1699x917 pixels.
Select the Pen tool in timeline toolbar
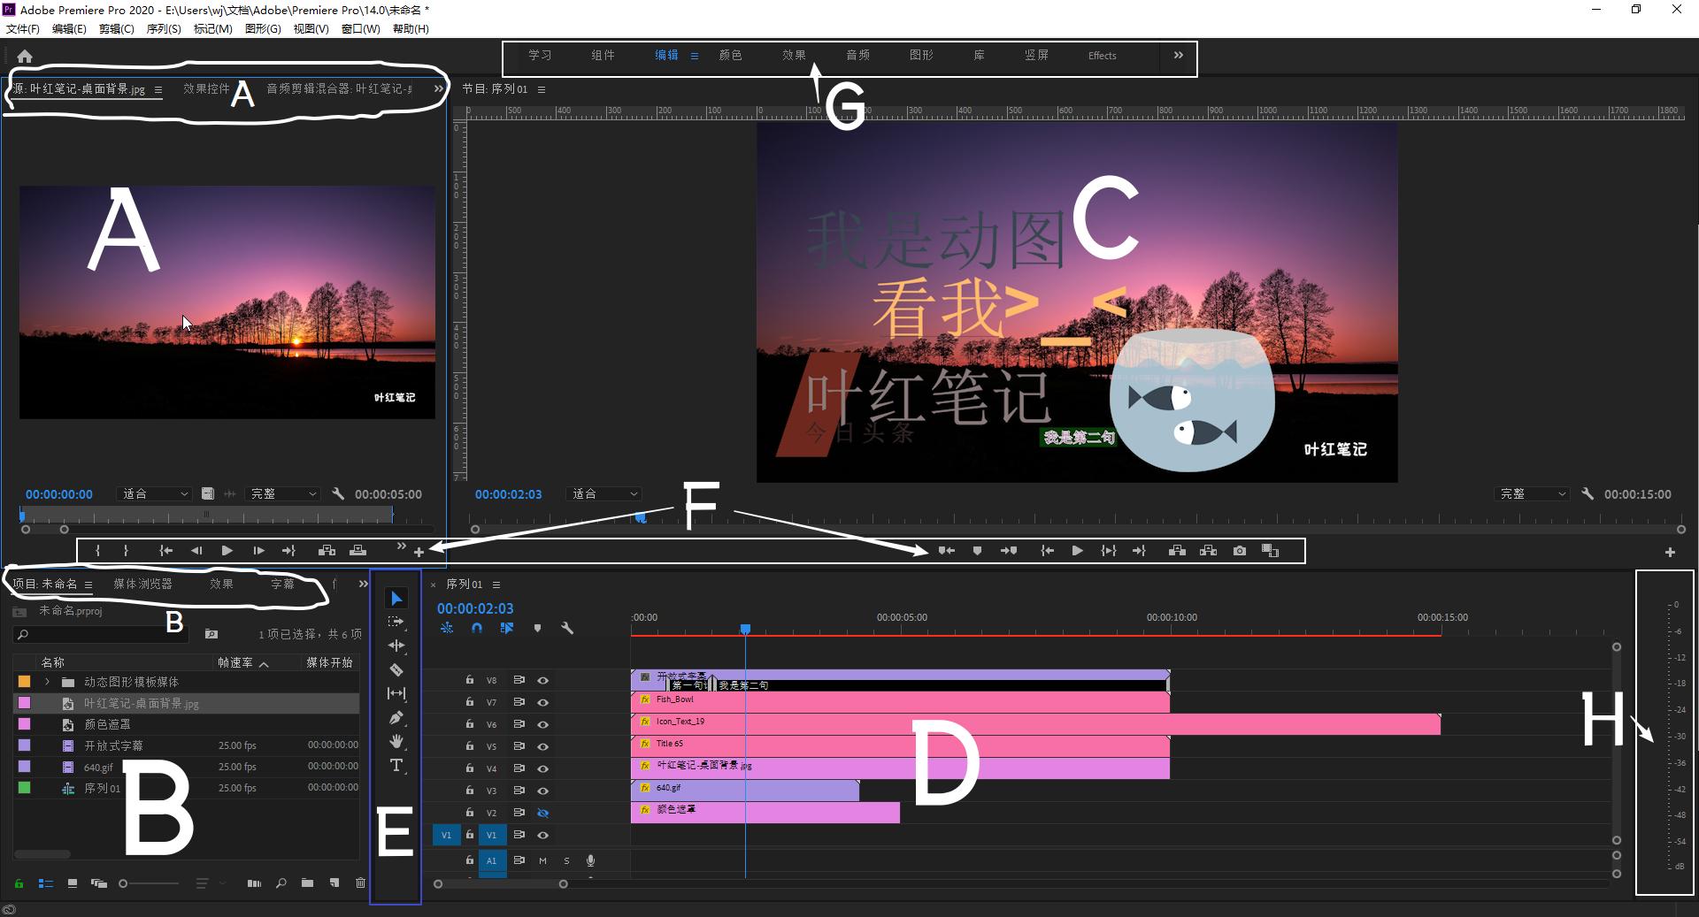click(x=396, y=717)
